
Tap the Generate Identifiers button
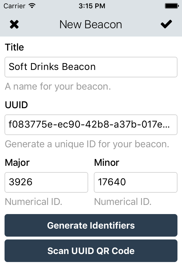click(x=91, y=225)
